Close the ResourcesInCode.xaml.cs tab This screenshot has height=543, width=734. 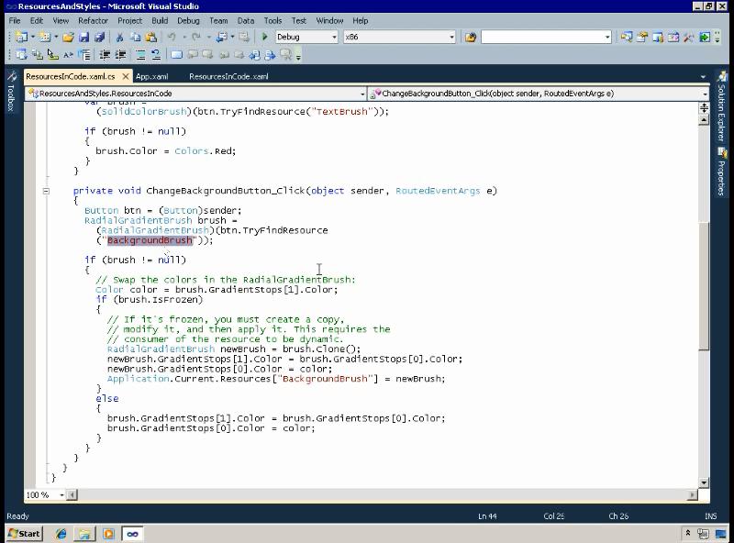126,76
